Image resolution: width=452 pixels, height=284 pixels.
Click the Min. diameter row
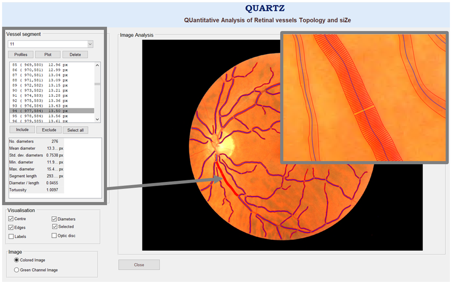tap(36, 162)
